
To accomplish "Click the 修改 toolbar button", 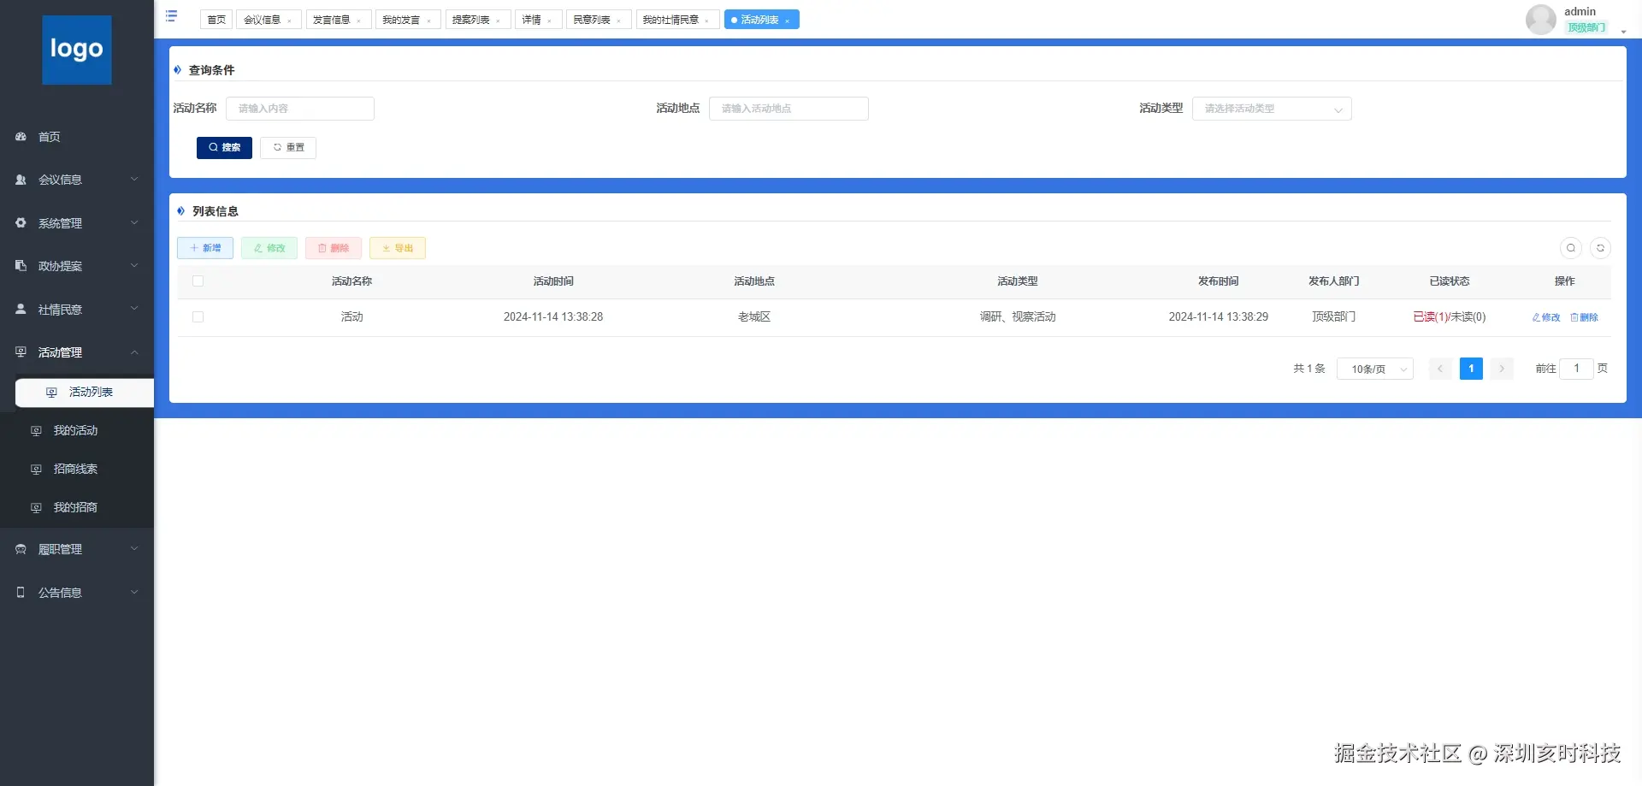I will [x=269, y=248].
